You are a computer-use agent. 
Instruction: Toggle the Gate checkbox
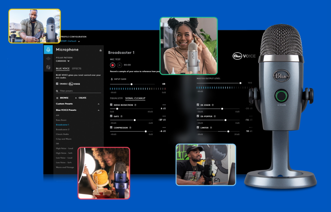111,116
